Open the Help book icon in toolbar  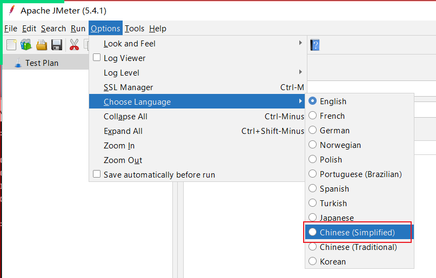click(x=315, y=45)
